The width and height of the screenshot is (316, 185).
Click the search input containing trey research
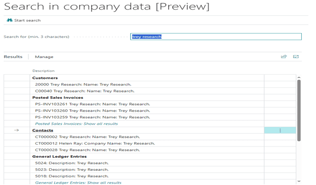click(216, 36)
